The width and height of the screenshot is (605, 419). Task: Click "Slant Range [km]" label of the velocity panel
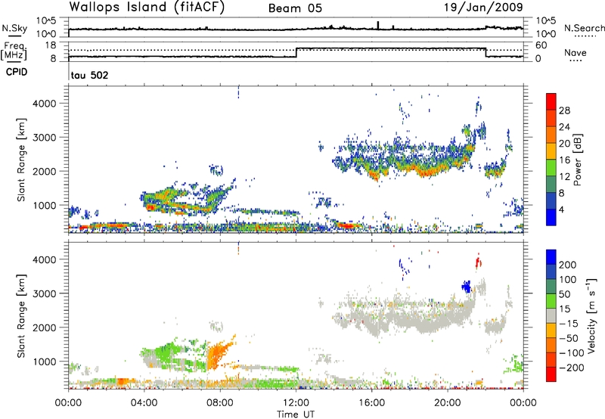[x=21, y=316]
